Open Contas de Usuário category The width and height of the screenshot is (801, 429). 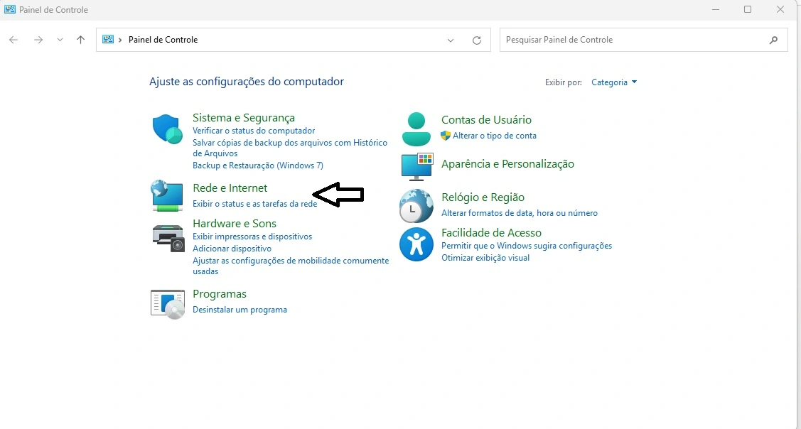486,119
